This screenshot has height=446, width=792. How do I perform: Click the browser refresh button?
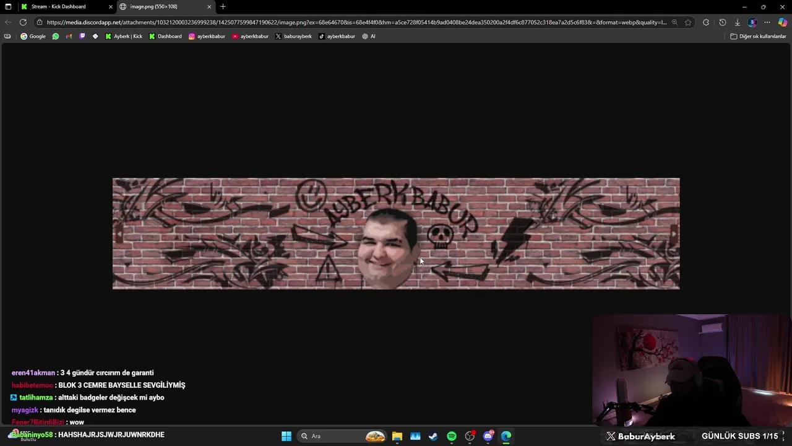pyautogui.click(x=23, y=22)
